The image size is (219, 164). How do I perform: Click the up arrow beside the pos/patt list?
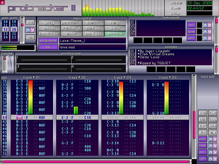pos(28,30)
